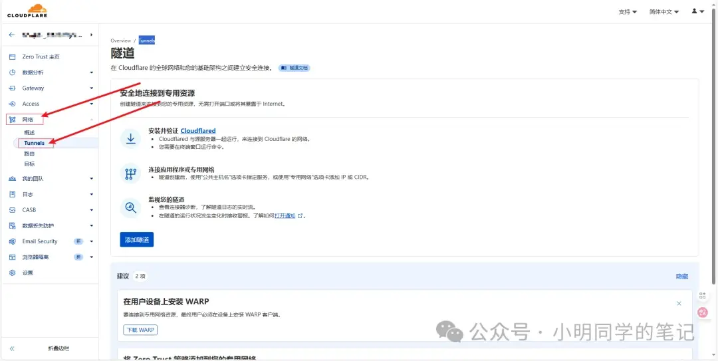Image resolution: width=718 pixels, height=361 pixels.
Task: Expand the 数据丢失防护 section
Action: tap(92, 225)
